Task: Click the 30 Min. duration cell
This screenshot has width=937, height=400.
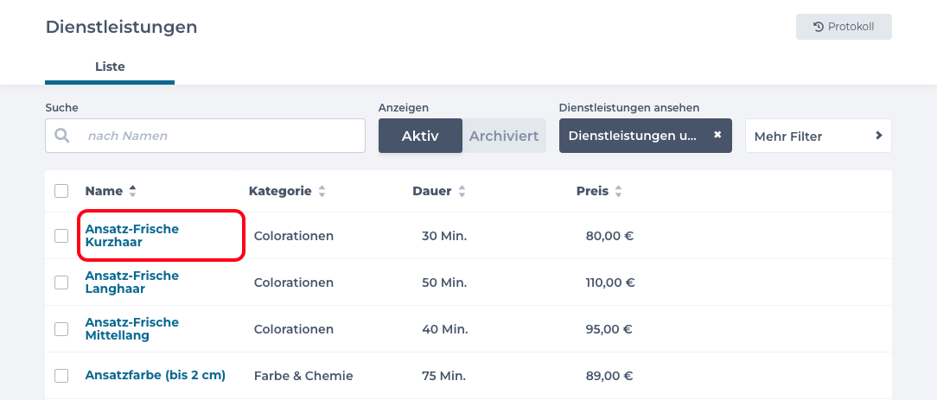Action: coord(444,236)
